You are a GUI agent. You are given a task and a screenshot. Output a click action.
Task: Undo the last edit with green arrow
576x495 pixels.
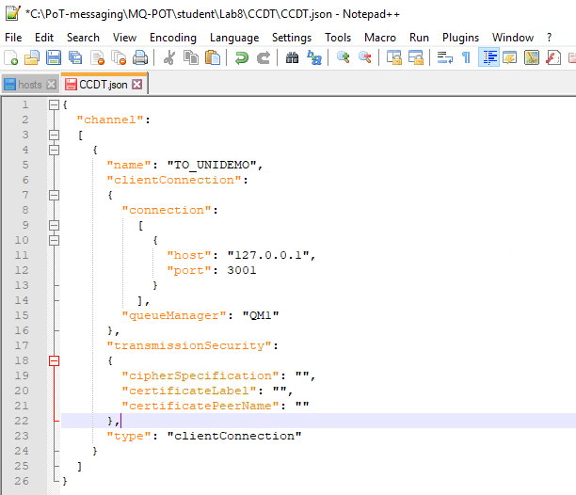[241, 58]
